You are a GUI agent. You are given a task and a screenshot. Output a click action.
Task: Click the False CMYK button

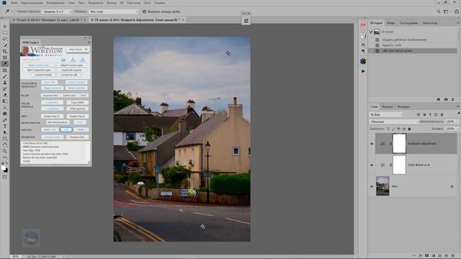[x=77, y=102]
